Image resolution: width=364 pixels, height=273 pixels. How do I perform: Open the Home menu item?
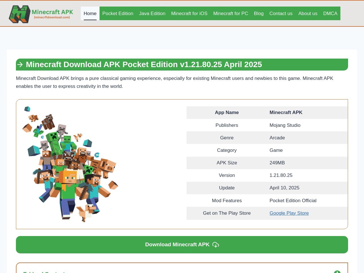pos(90,13)
